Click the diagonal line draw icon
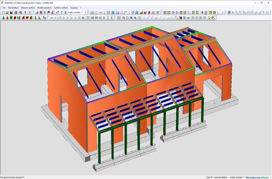 (x=148, y=18)
